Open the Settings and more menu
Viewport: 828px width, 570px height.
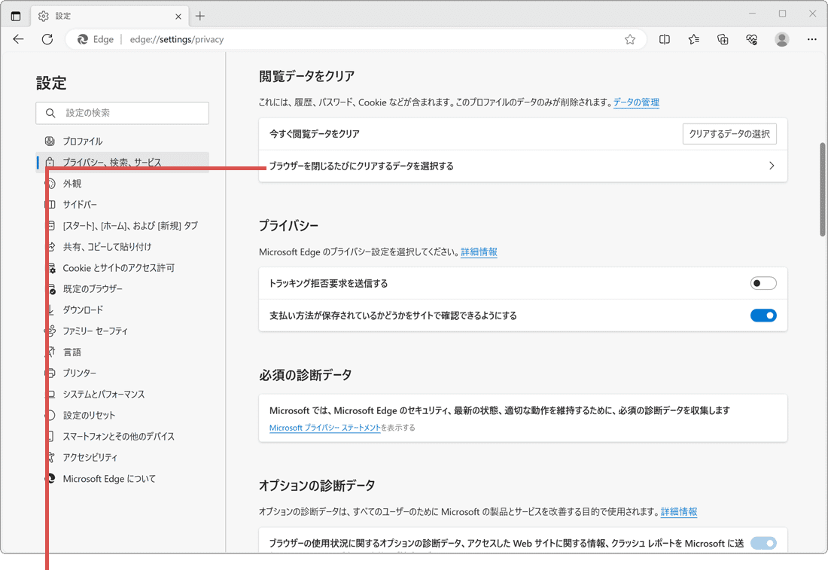point(811,39)
